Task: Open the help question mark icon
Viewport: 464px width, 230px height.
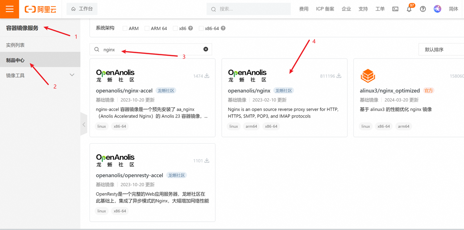Action: point(423,9)
